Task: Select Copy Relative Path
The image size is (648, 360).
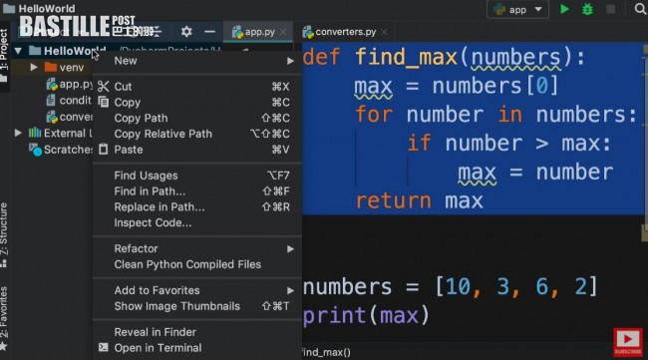Action: [x=197, y=134]
